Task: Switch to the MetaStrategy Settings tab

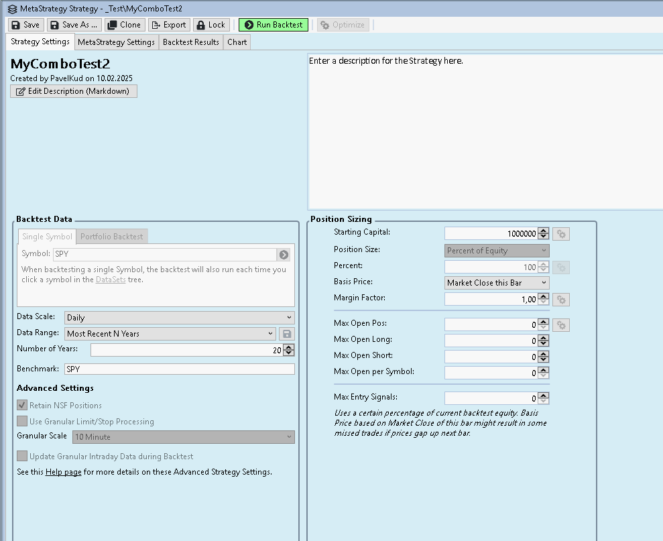Action: pos(116,42)
